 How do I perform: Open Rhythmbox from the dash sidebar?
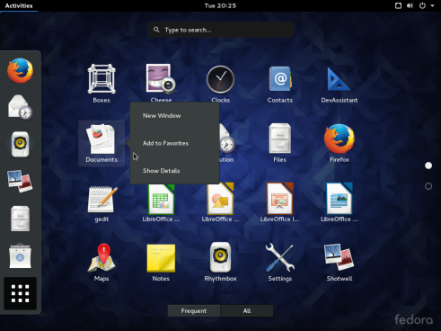pyautogui.click(x=20, y=144)
